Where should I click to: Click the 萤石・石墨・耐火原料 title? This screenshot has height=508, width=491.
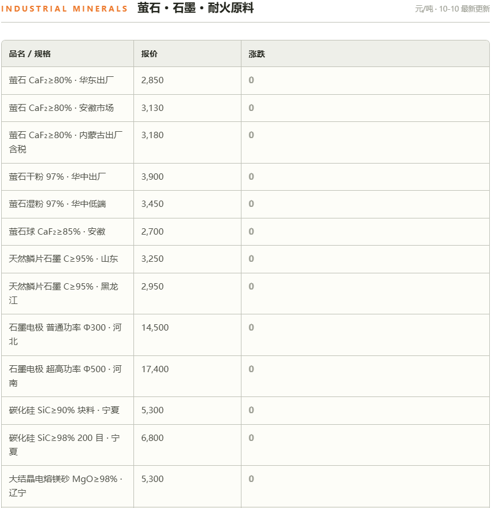tap(195, 8)
